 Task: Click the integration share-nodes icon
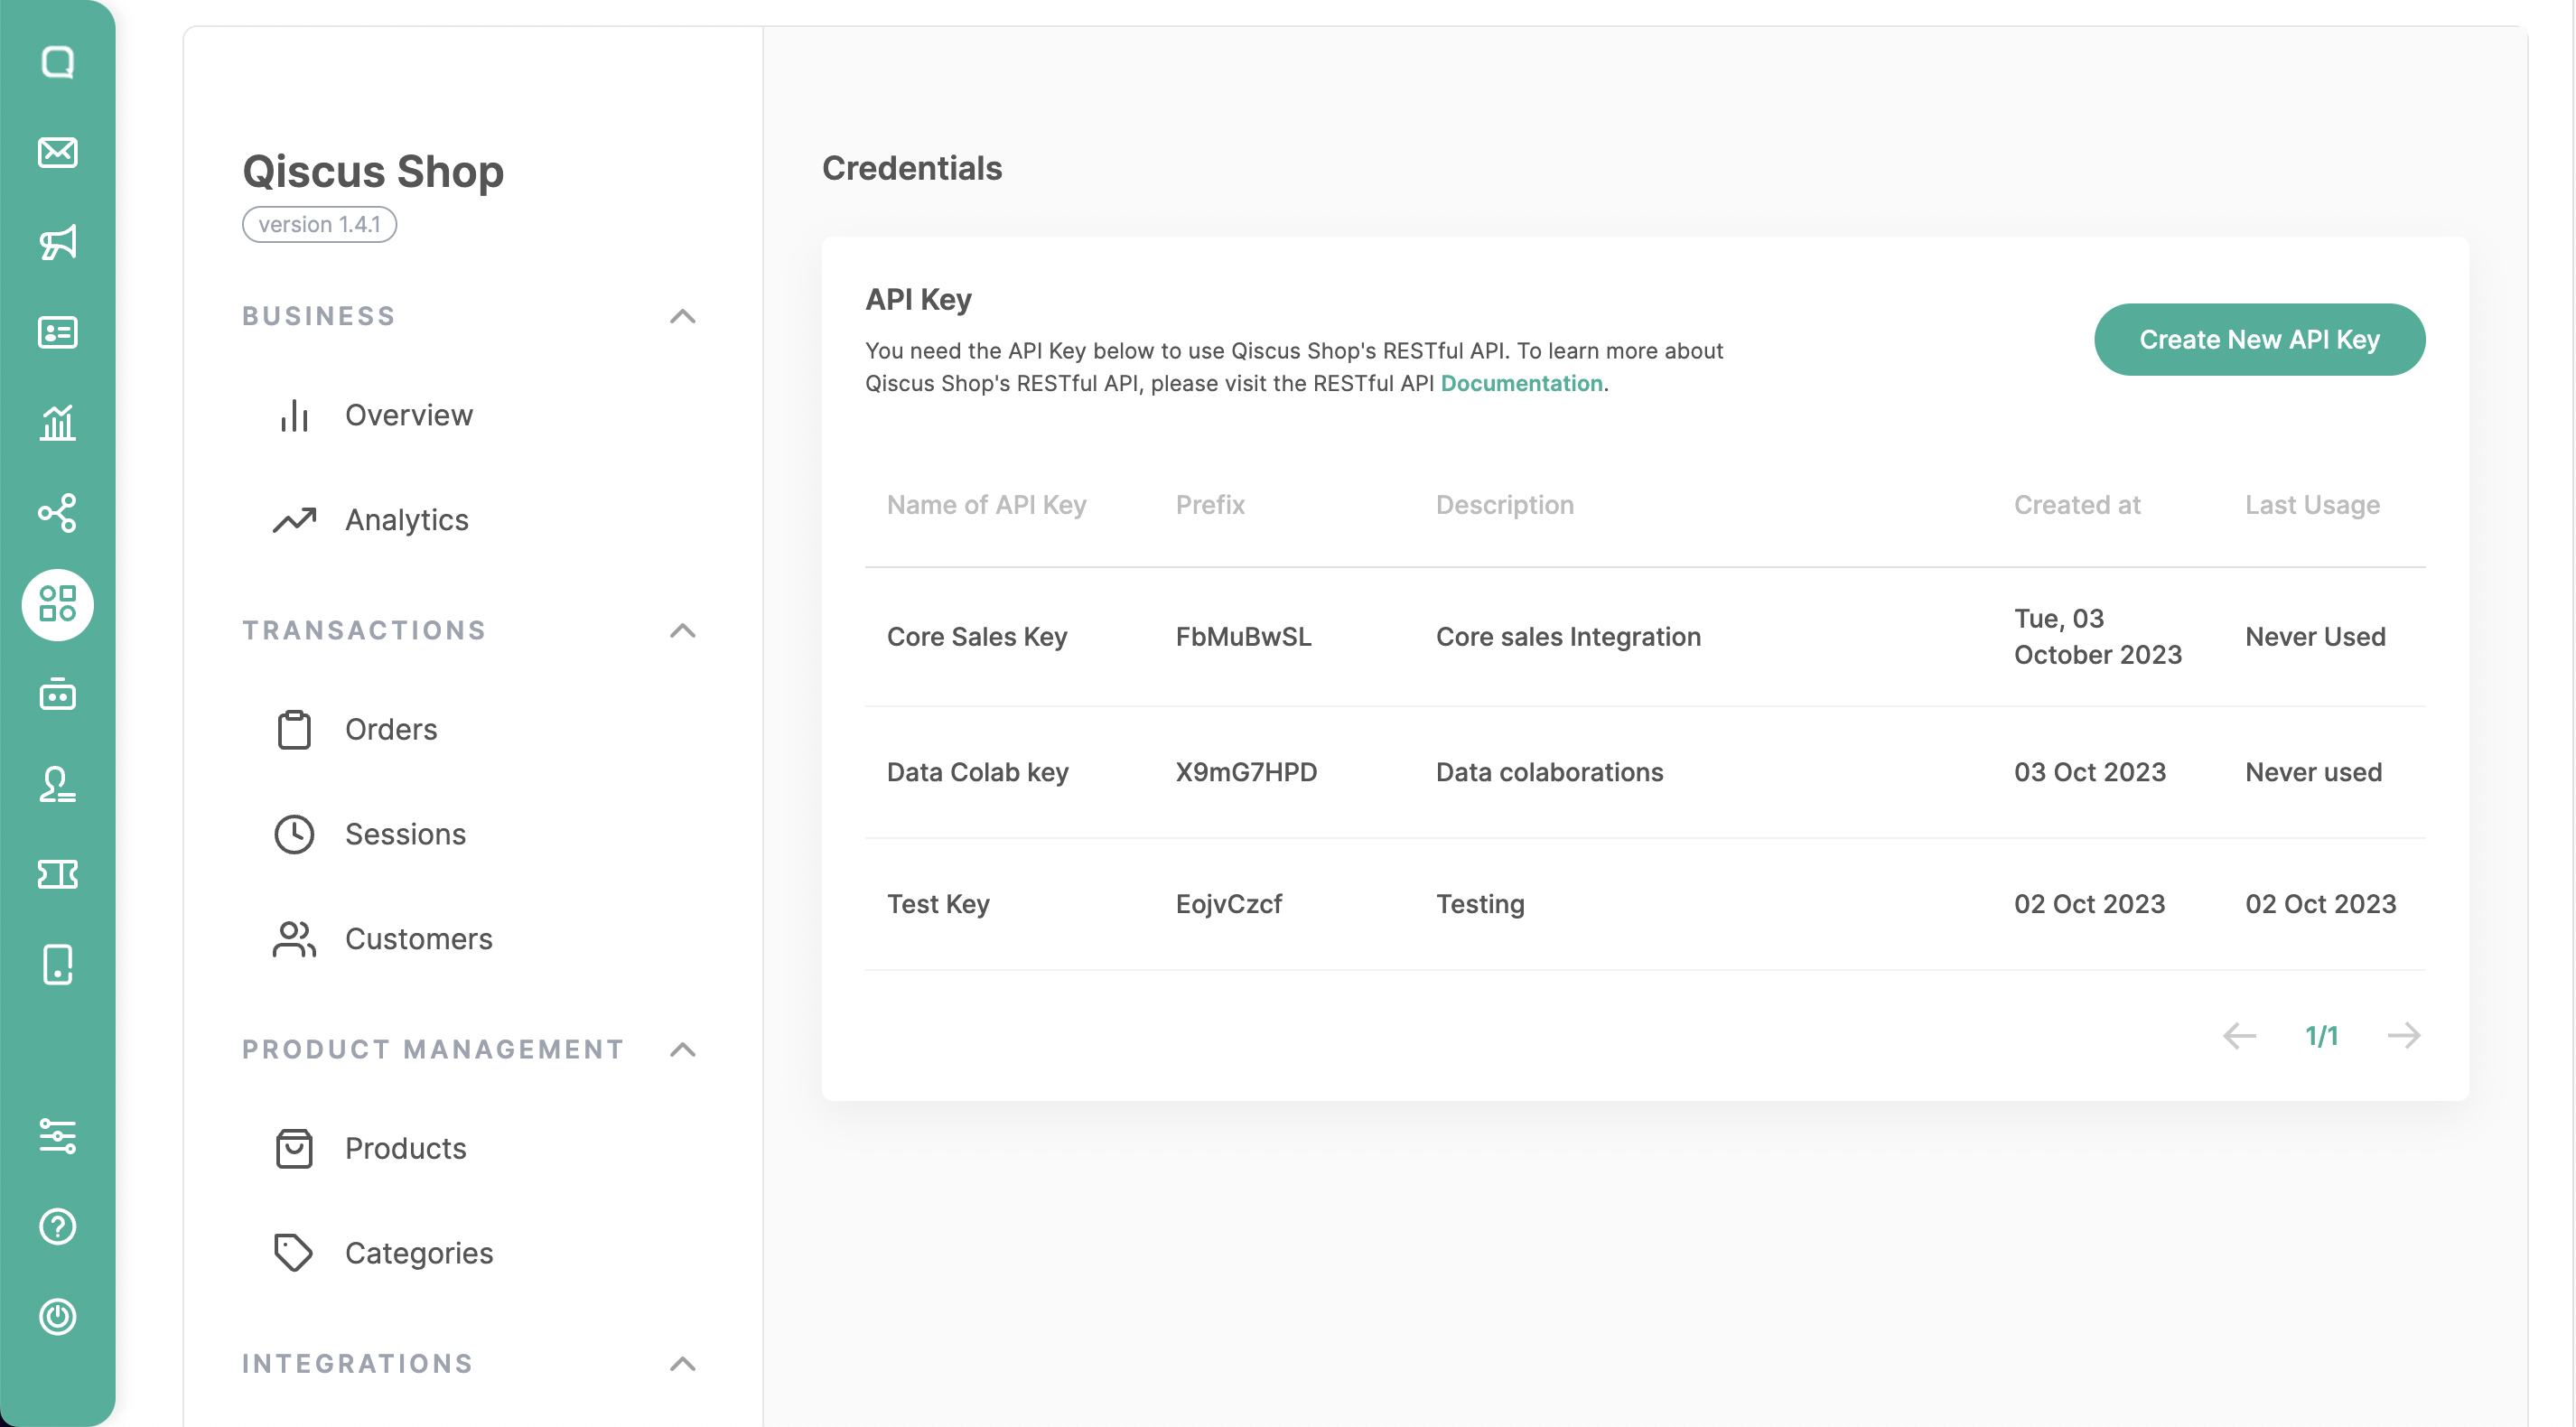point(57,512)
